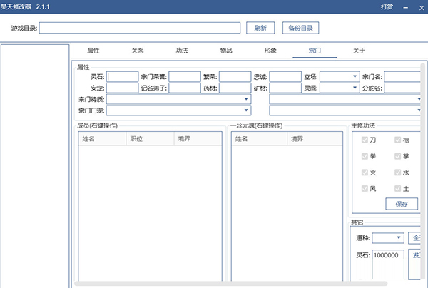Click the 保存 button under 主修功法
This screenshot has width=428, height=288.
(402, 204)
